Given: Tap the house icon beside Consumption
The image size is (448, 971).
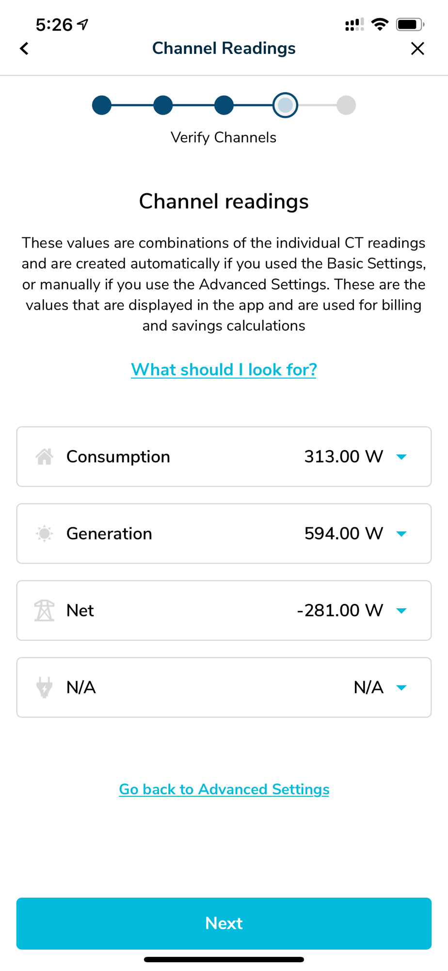Looking at the screenshot, I should 44,457.
